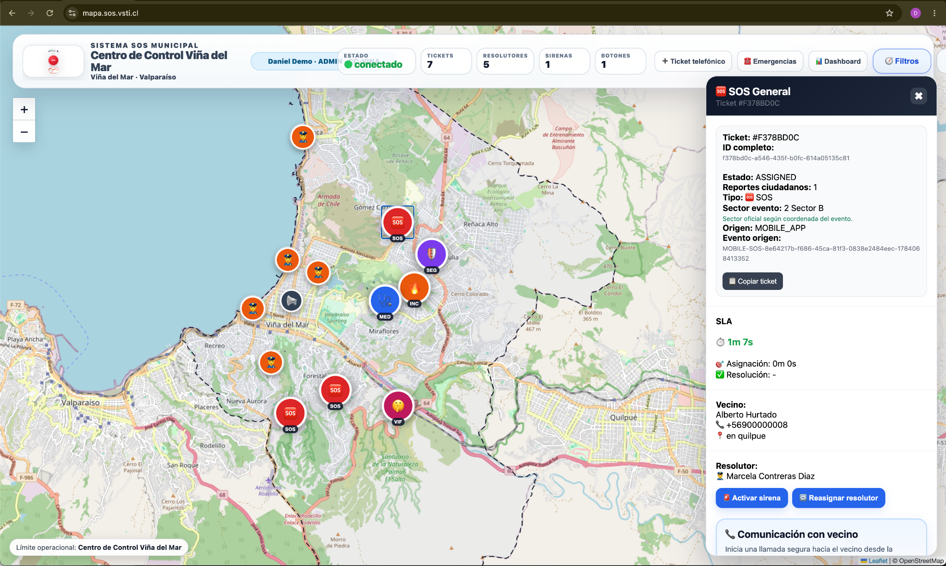Click the resolutor name Marcela Contreras Diaz

770,476
